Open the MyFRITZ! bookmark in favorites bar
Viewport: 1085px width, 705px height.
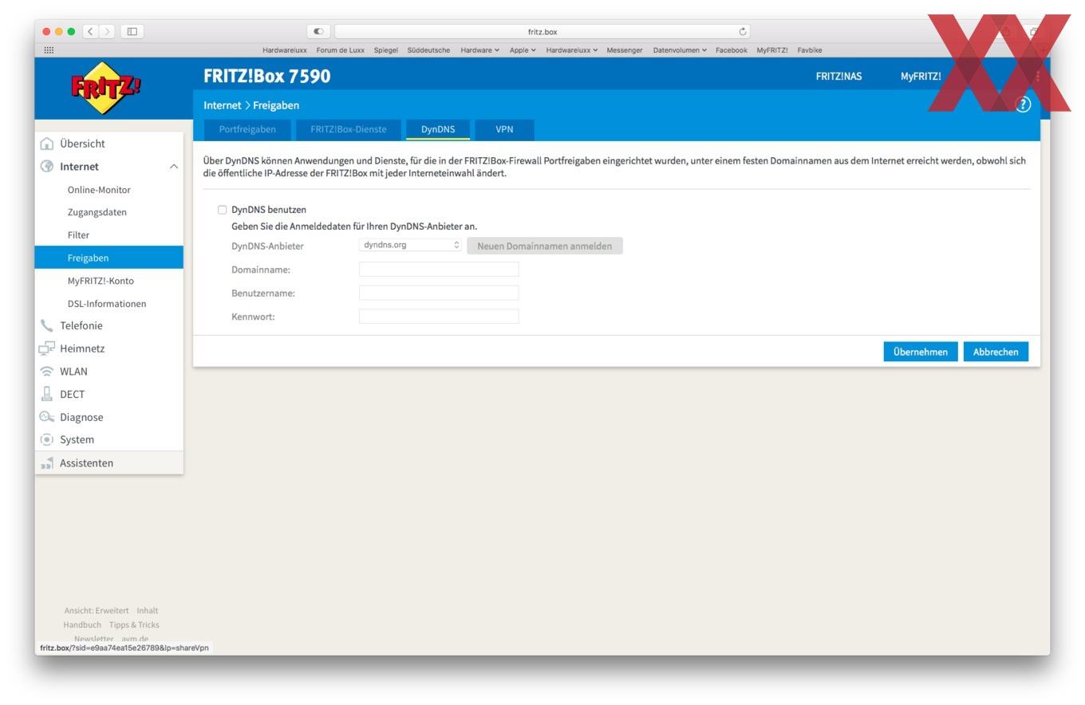coord(772,50)
